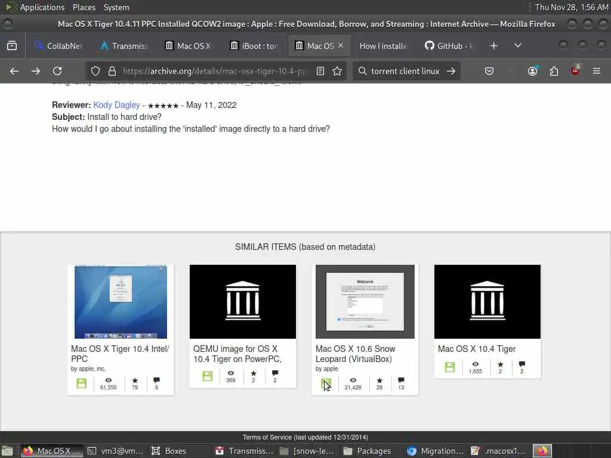Click the Terms of Service footer link
This screenshot has height=458, width=611.
[x=305, y=437]
